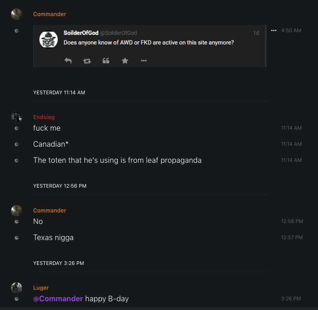Click the Luger username label

(41, 288)
